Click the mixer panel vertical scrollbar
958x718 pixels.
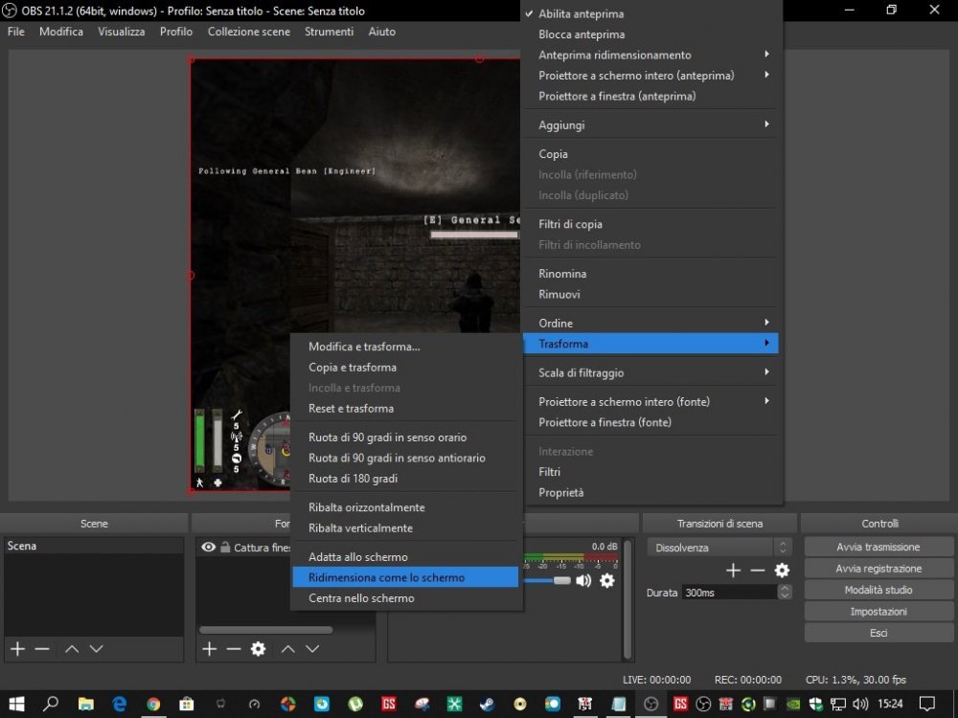coord(627,599)
